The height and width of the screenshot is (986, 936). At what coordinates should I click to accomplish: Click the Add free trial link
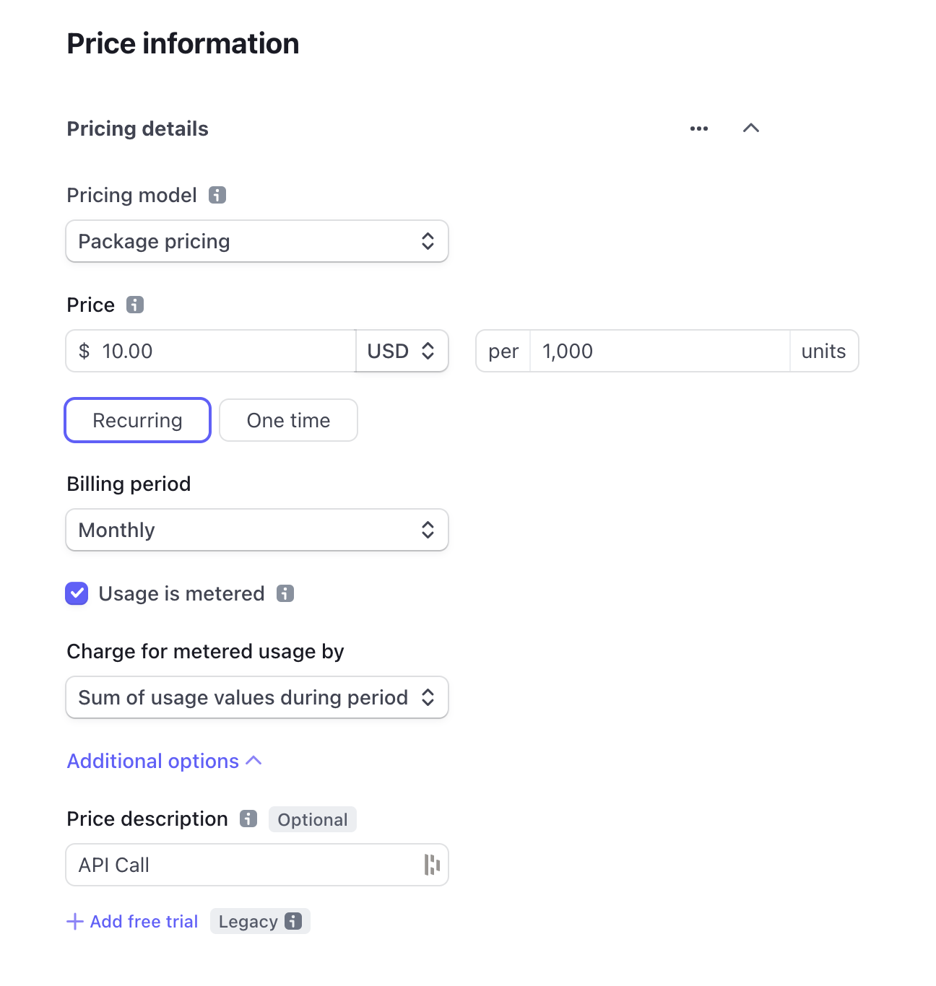coord(144,922)
